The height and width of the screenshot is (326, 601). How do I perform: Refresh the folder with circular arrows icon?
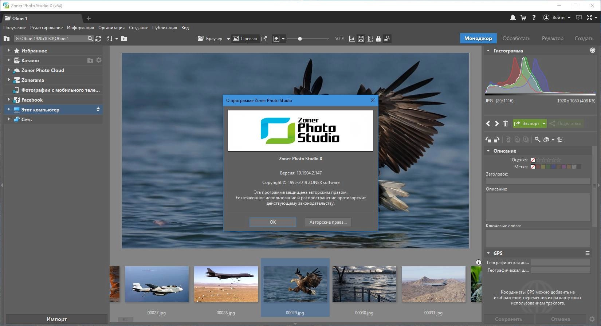point(98,38)
